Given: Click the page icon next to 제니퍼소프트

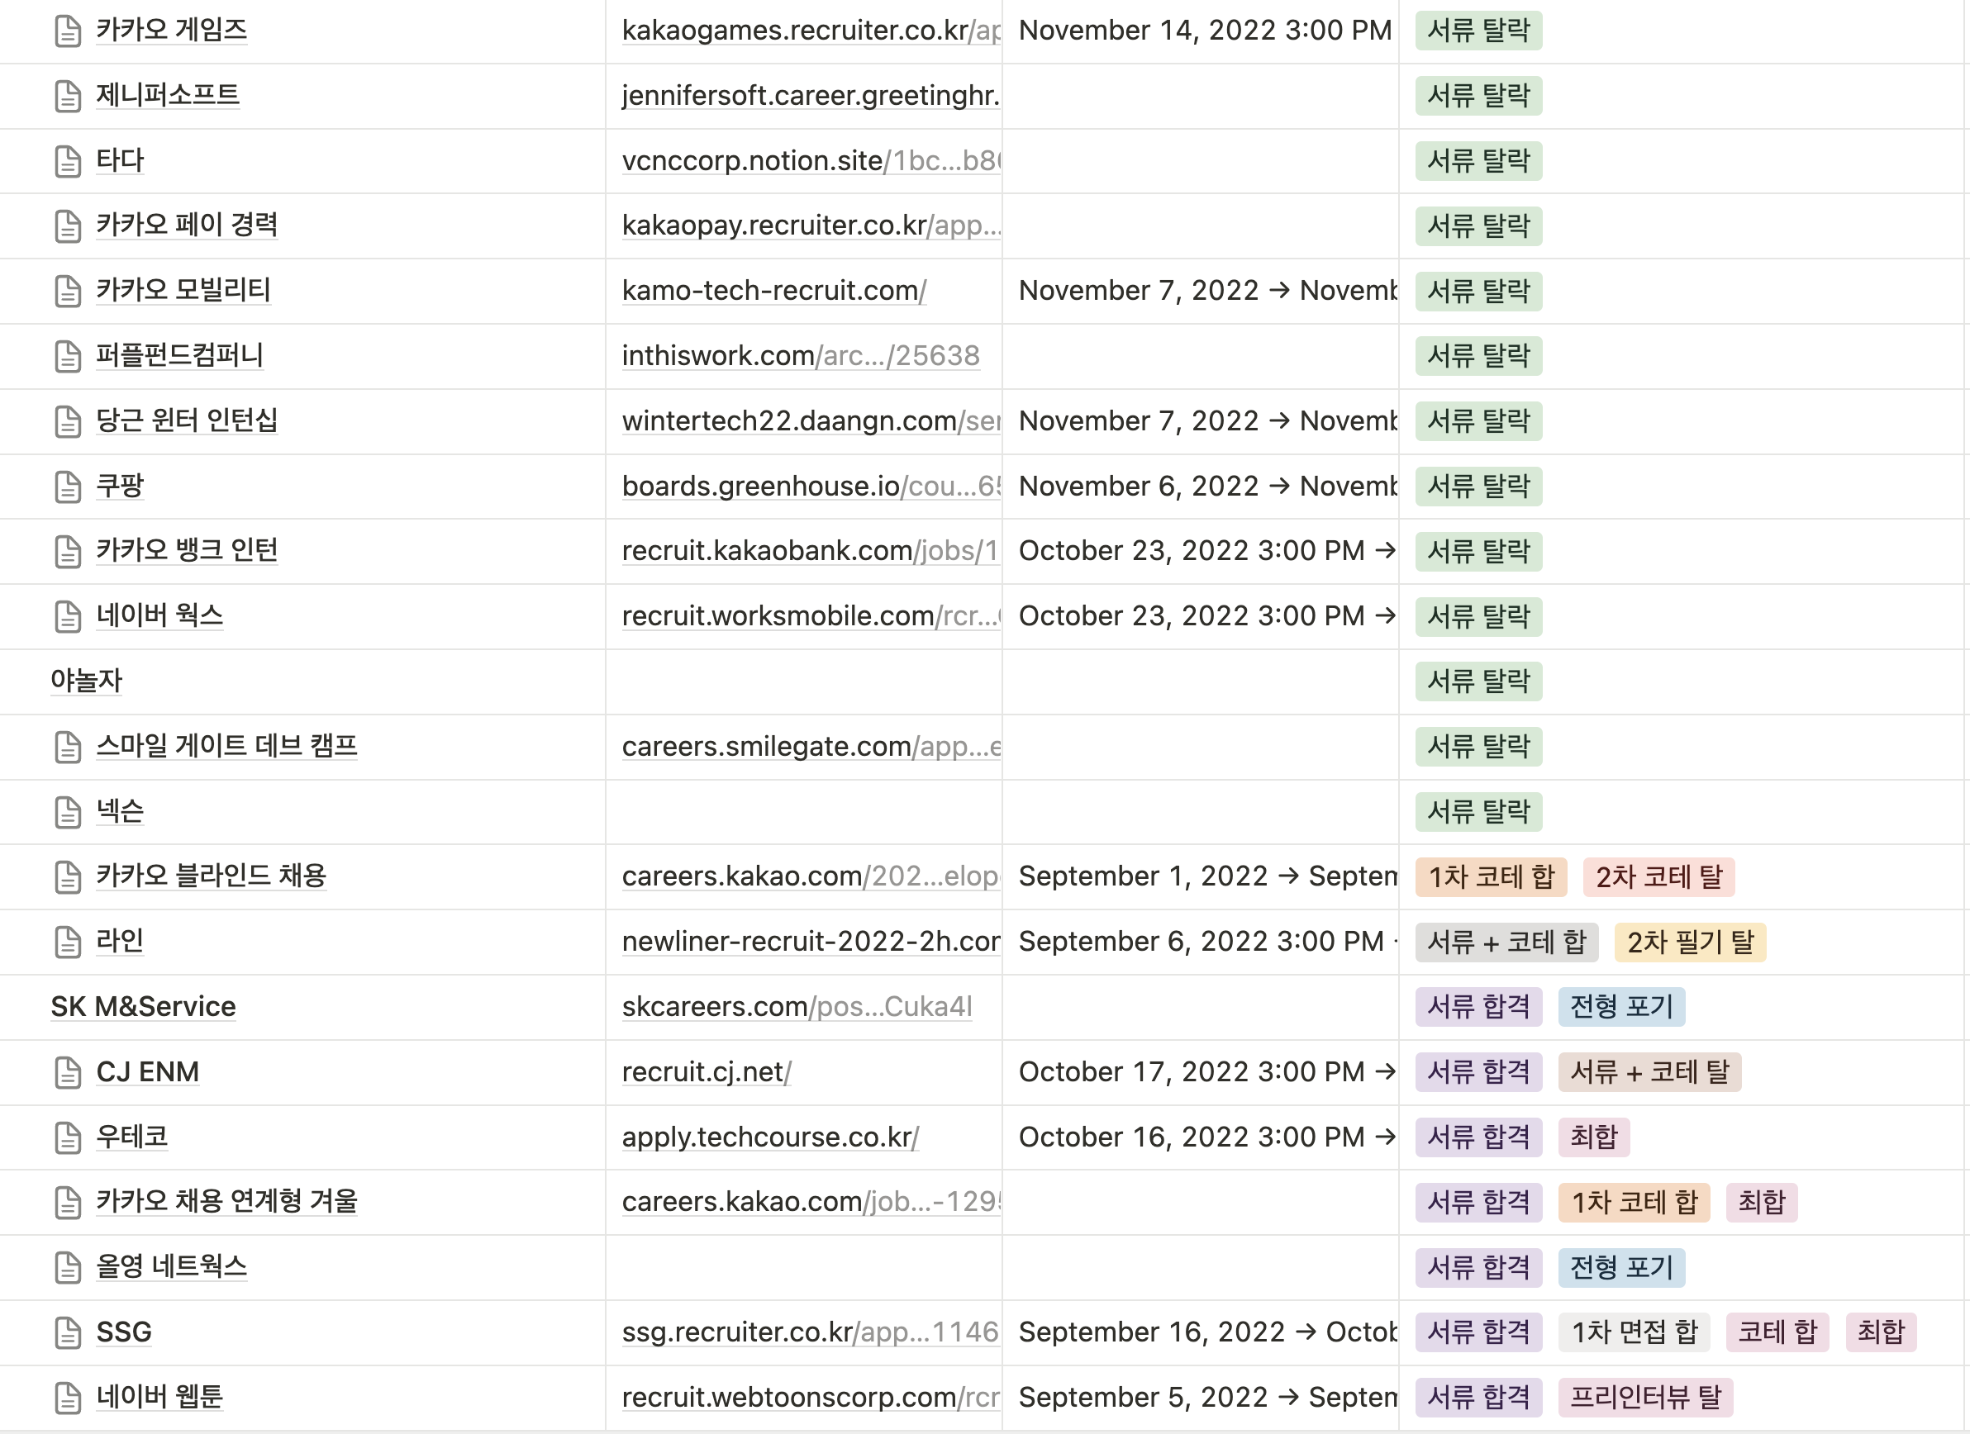Looking at the screenshot, I should coord(68,97).
